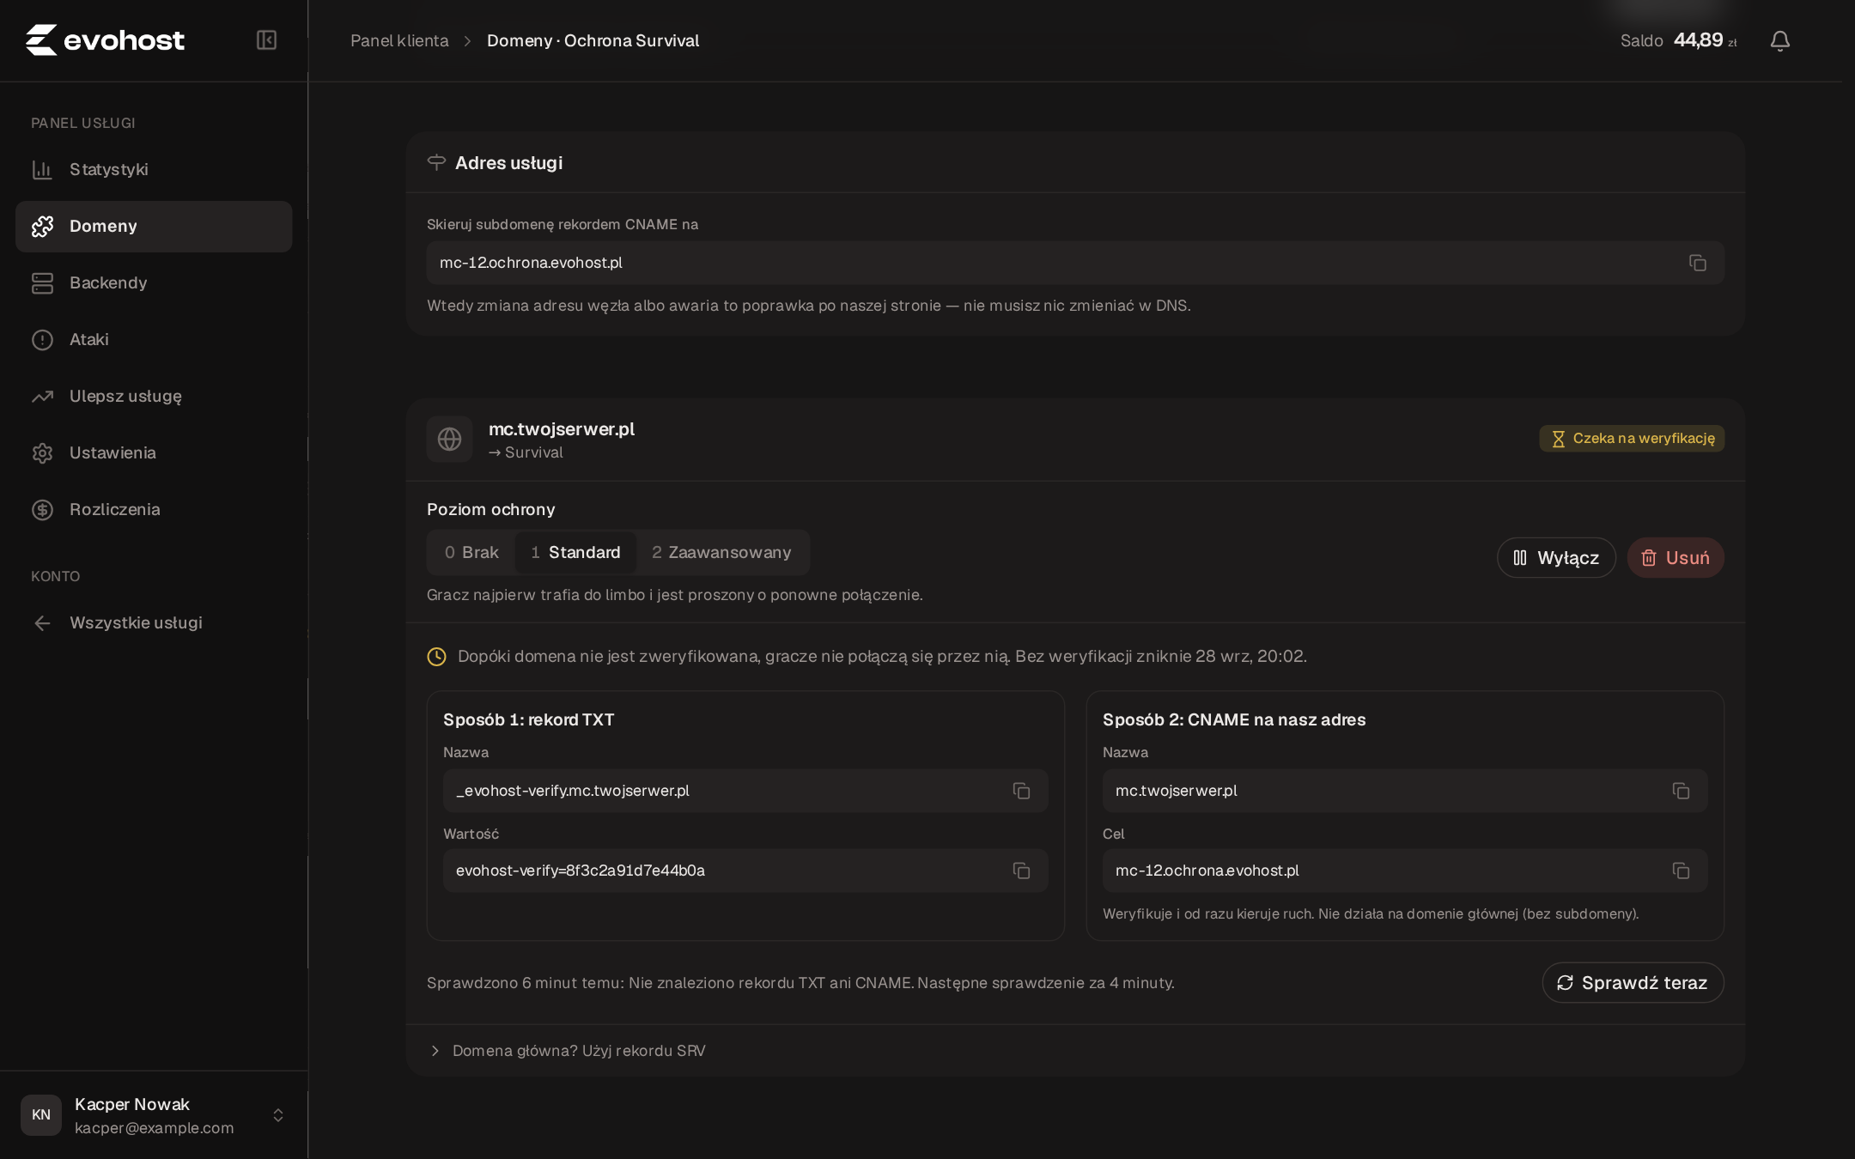Click the 'Czeka na weryfikację' status badge
Viewport: 1855px width, 1159px height.
point(1632,439)
